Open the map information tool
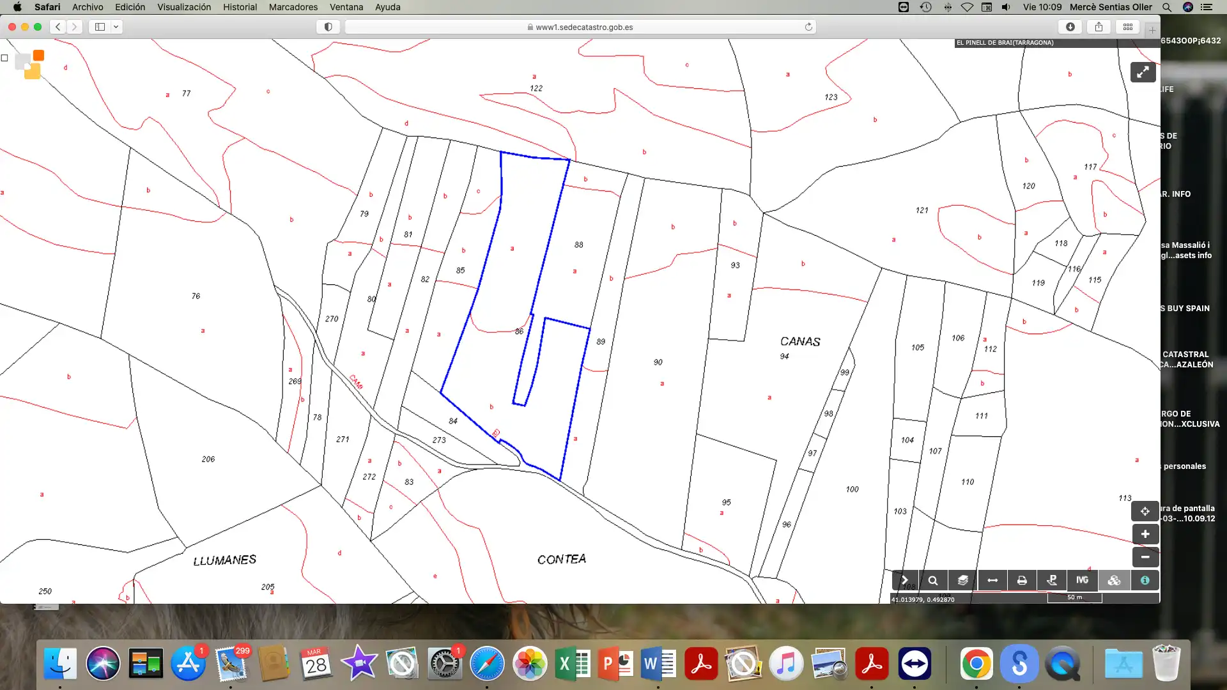 (1145, 580)
